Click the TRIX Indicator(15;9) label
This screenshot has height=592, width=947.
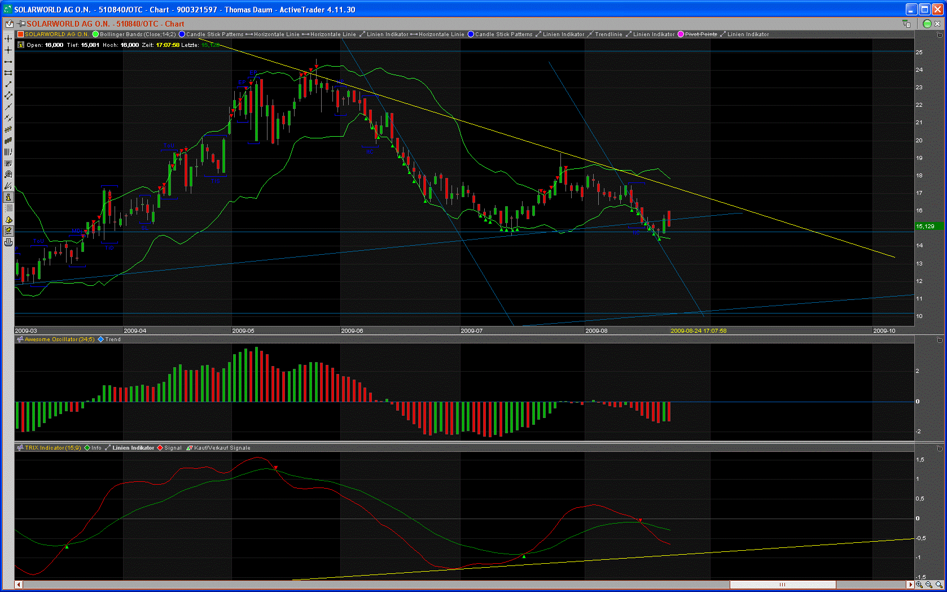[52, 448]
